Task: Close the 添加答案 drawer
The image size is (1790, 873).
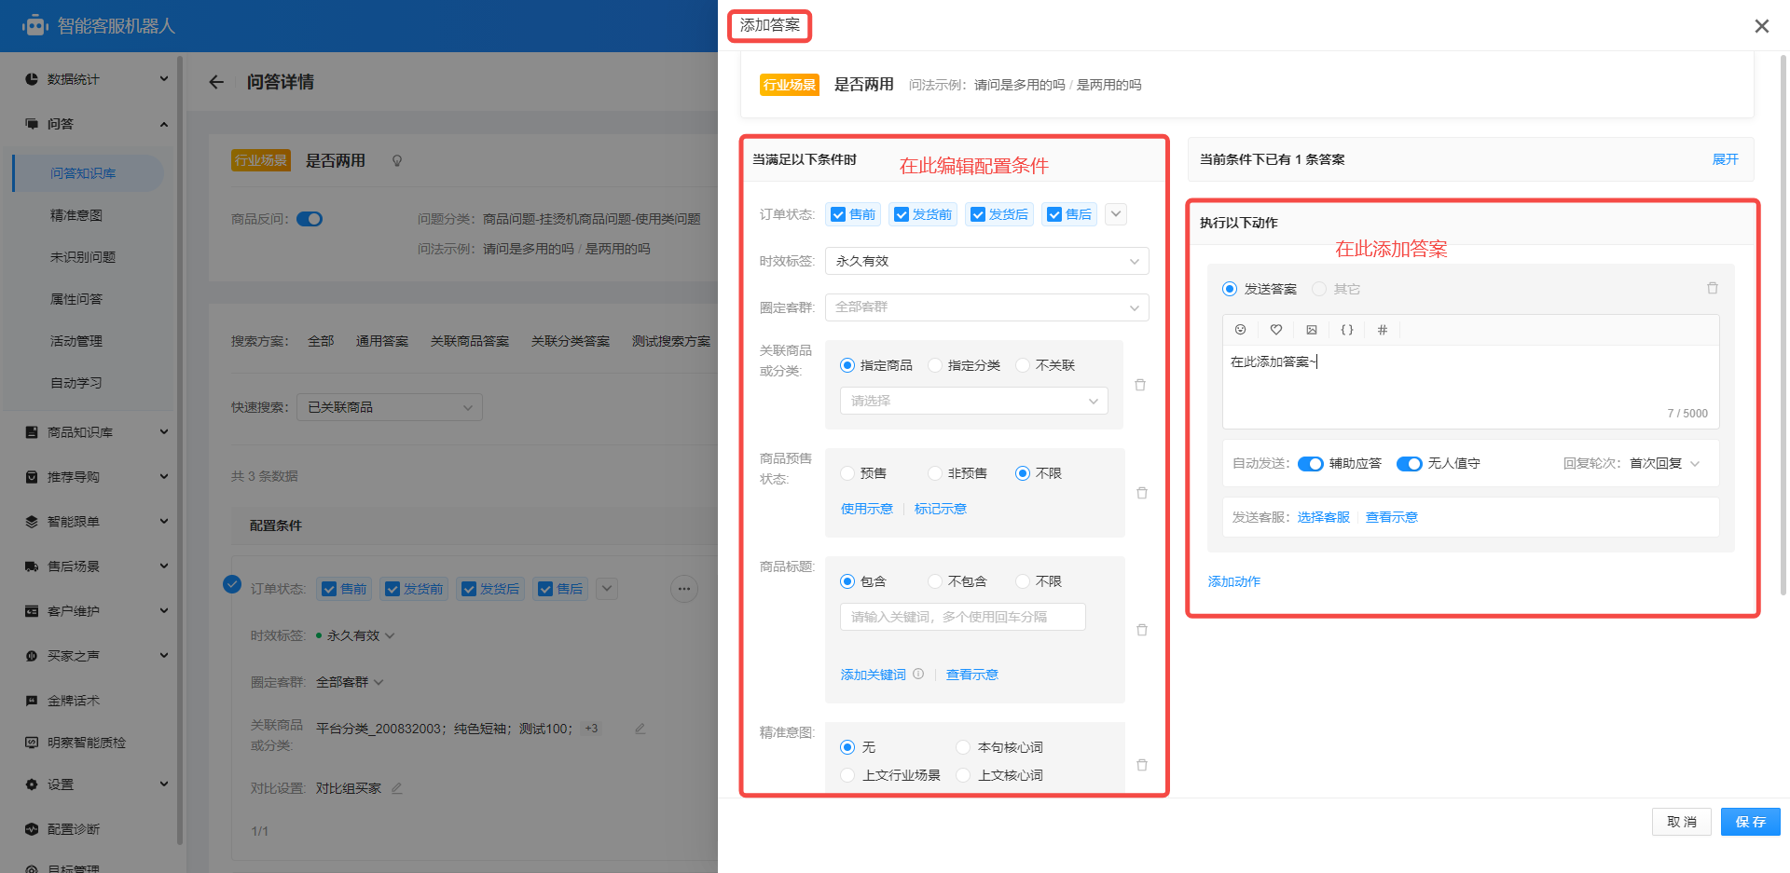Action: coord(1762,26)
